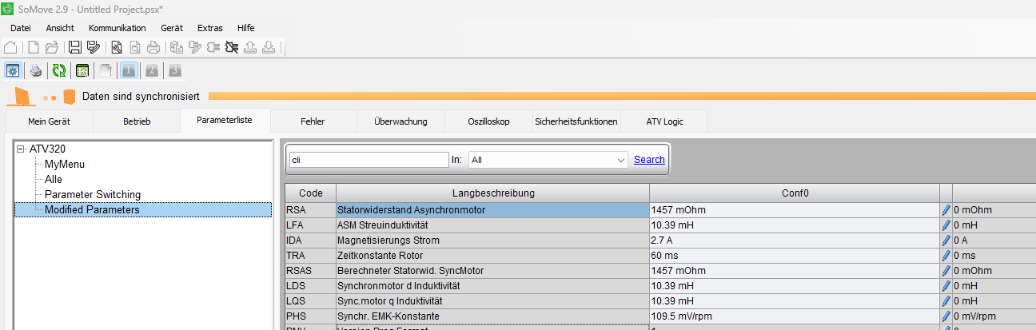Select Alle in the parameter tree
This screenshot has height=330, width=1036.
click(54, 179)
